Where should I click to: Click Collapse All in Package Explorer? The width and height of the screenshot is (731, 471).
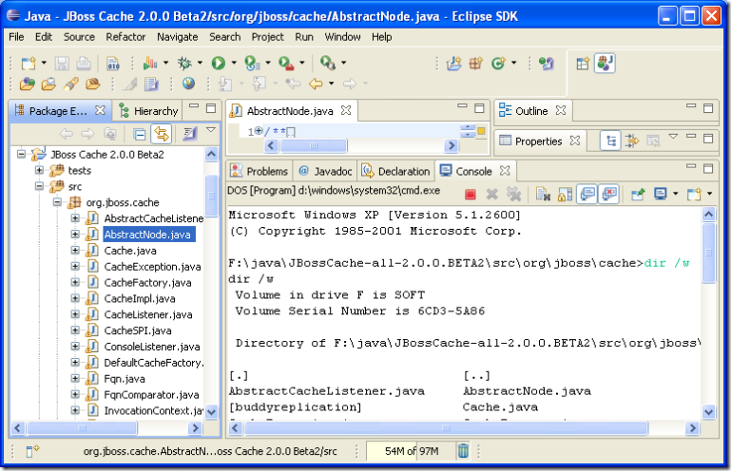click(140, 135)
